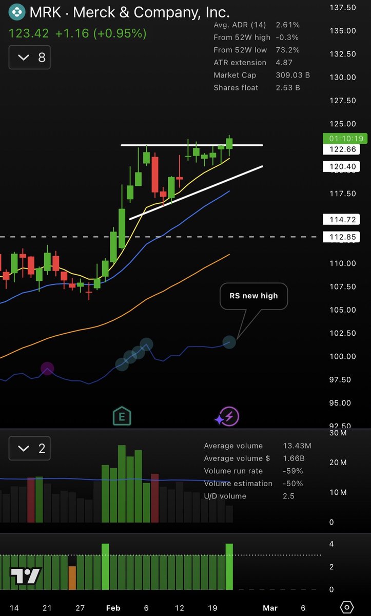Click the Mar date axis label
Image resolution: width=371 pixels, height=616 pixels.
point(270,608)
